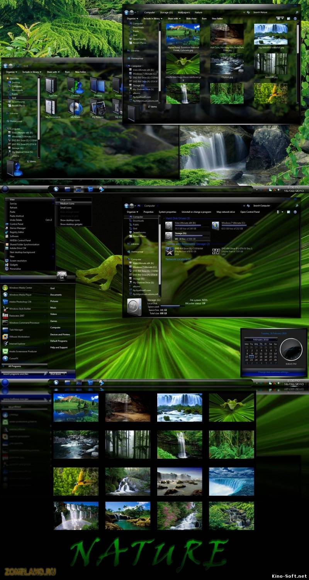Image resolution: width=309 pixels, height=580 pixels.
Task: Click Open Control Panel in Computer window toolbar
Action: (x=250, y=212)
